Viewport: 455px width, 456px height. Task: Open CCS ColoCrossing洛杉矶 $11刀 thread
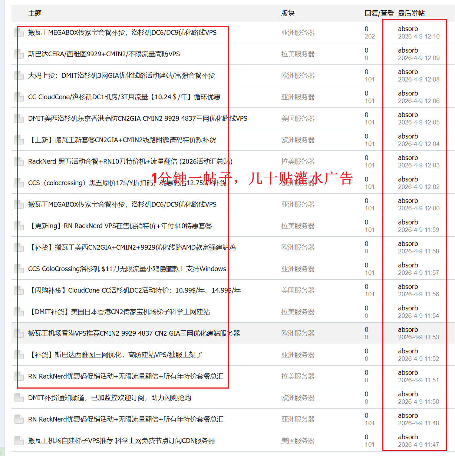(127, 269)
